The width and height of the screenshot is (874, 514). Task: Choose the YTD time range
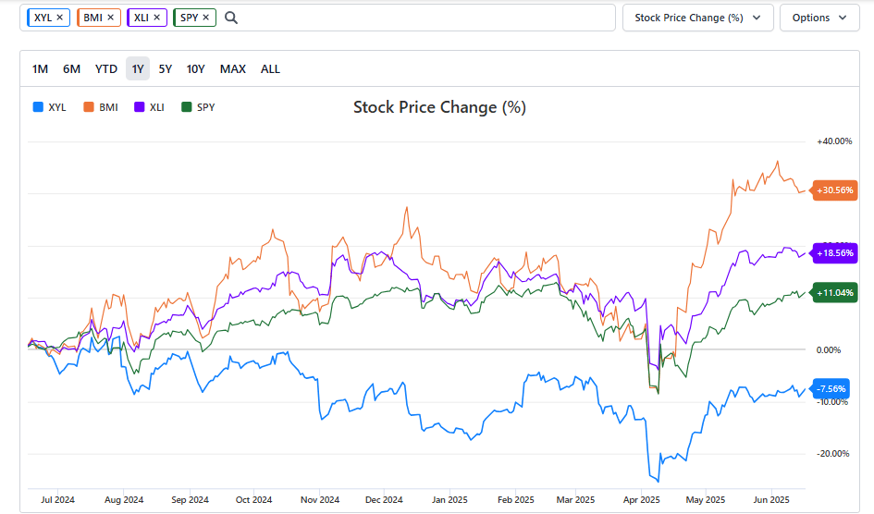[x=106, y=69]
